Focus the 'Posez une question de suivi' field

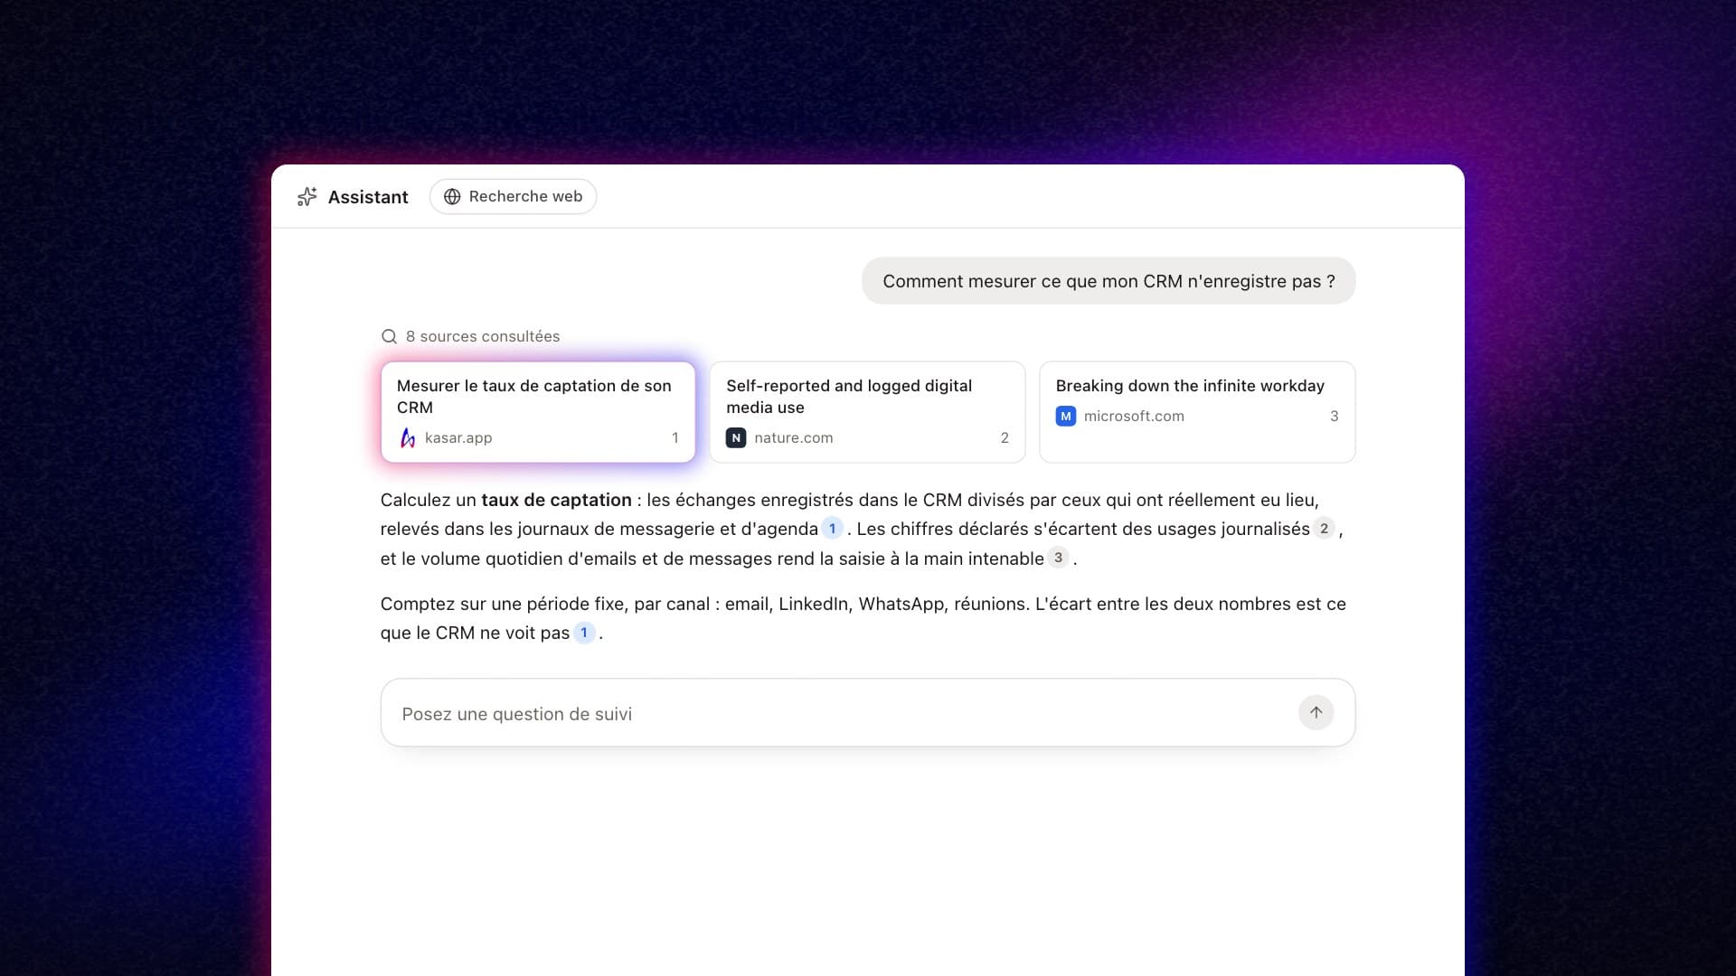coord(867,713)
